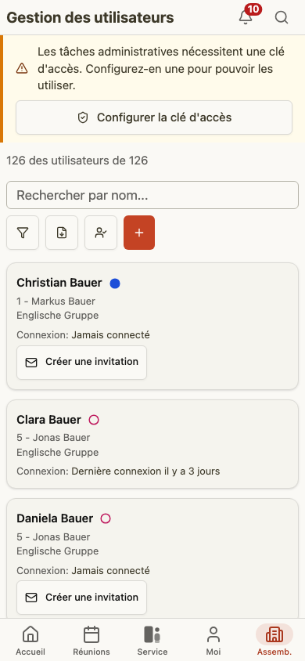The height and width of the screenshot is (661, 305).
Task: Click 'Jamais connecté' on Christian Bauer card
Action: tap(110, 335)
